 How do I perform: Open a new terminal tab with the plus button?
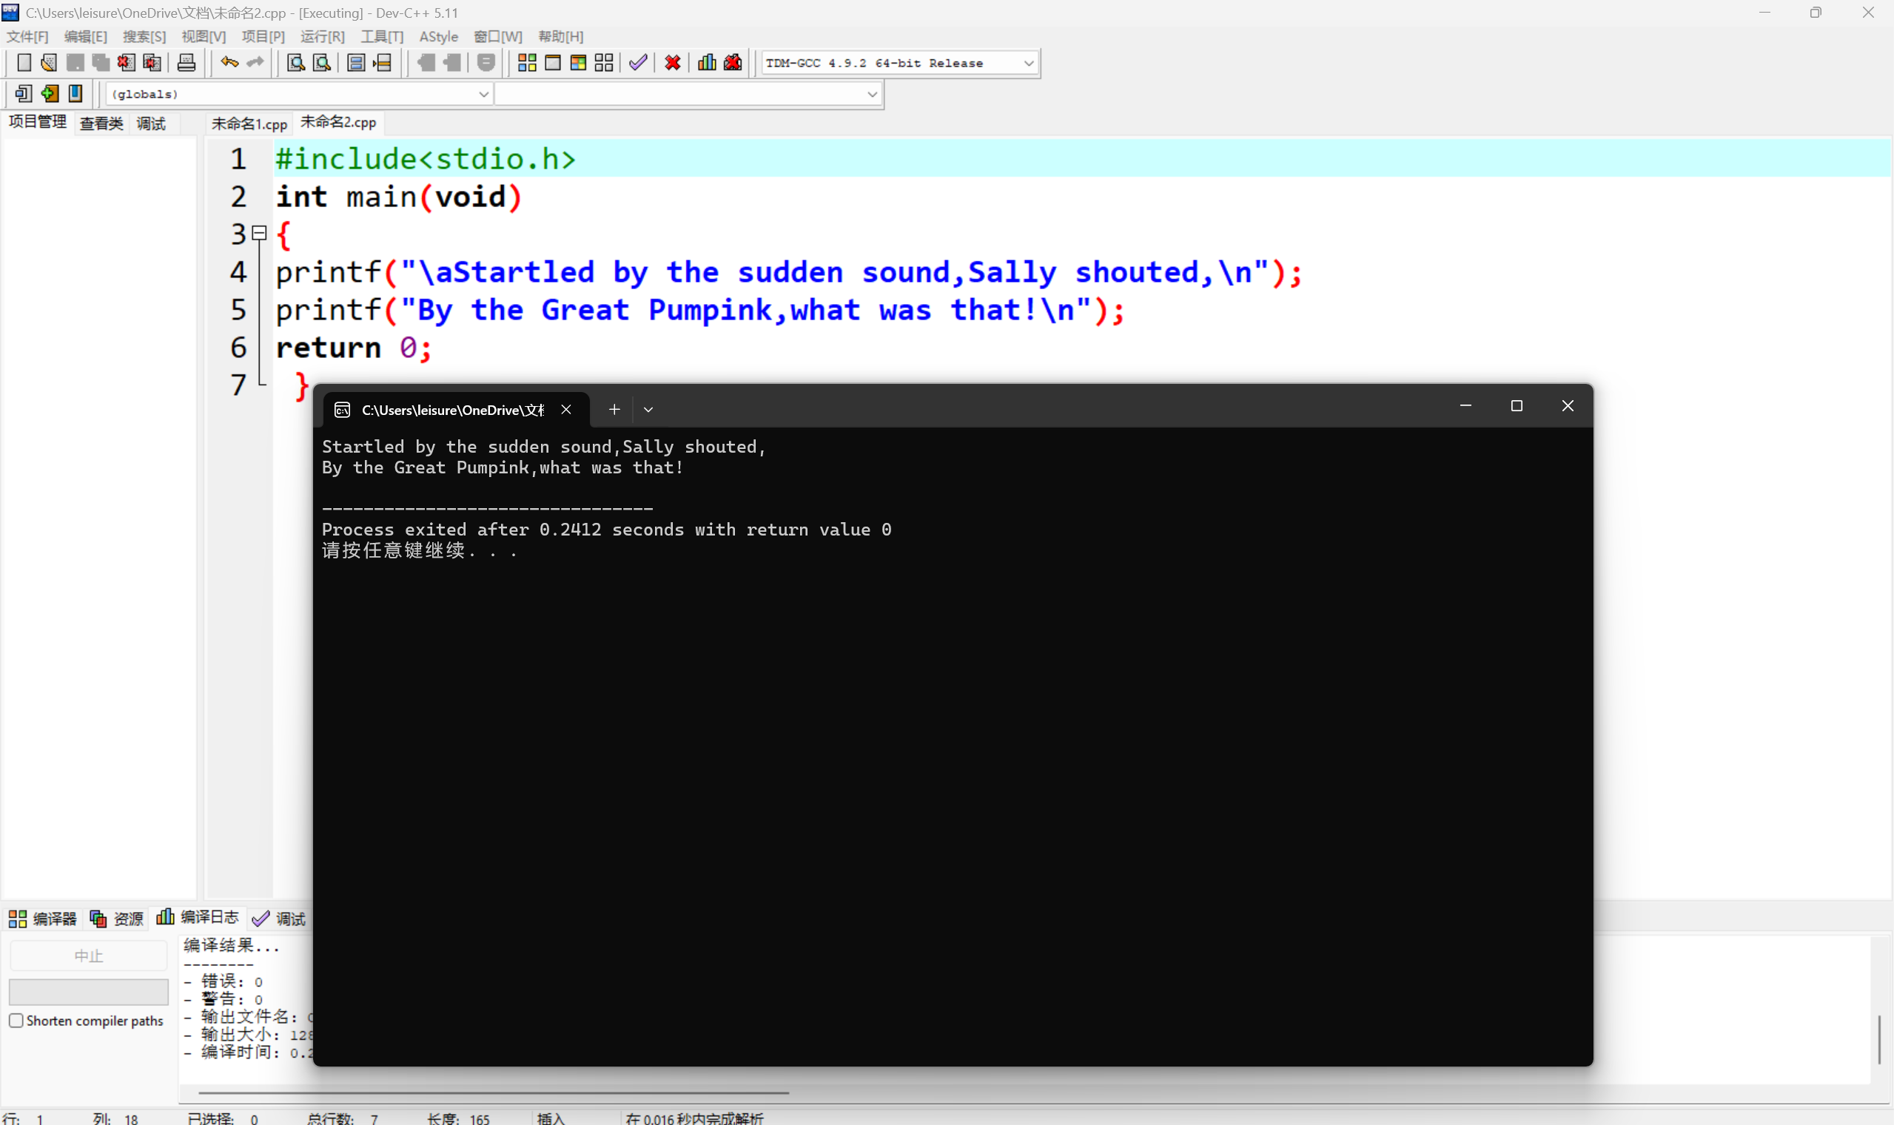(x=614, y=409)
